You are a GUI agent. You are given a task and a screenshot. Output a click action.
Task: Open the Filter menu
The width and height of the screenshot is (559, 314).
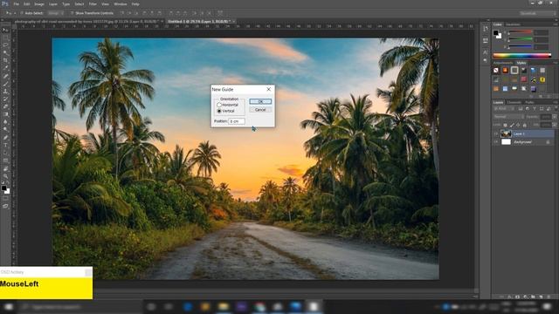[93, 3]
